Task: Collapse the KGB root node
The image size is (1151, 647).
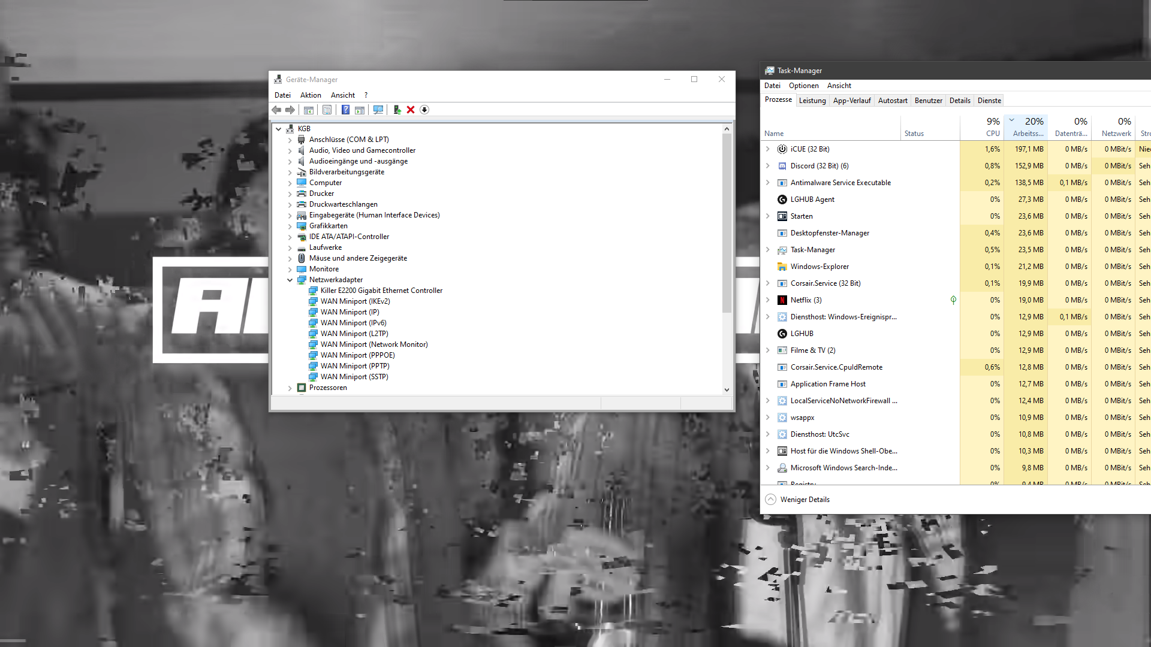Action: click(279, 129)
